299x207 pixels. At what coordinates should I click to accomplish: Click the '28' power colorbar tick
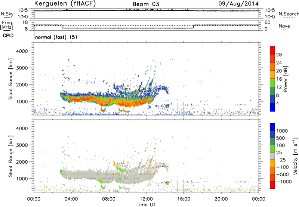pyautogui.click(x=279, y=55)
